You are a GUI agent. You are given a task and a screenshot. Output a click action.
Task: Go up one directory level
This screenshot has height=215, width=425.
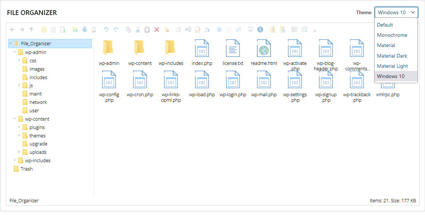pyautogui.click(x=32, y=30)
